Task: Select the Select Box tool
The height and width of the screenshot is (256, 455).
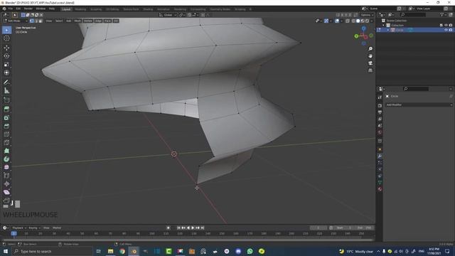Action: click(x=6, y=30)
